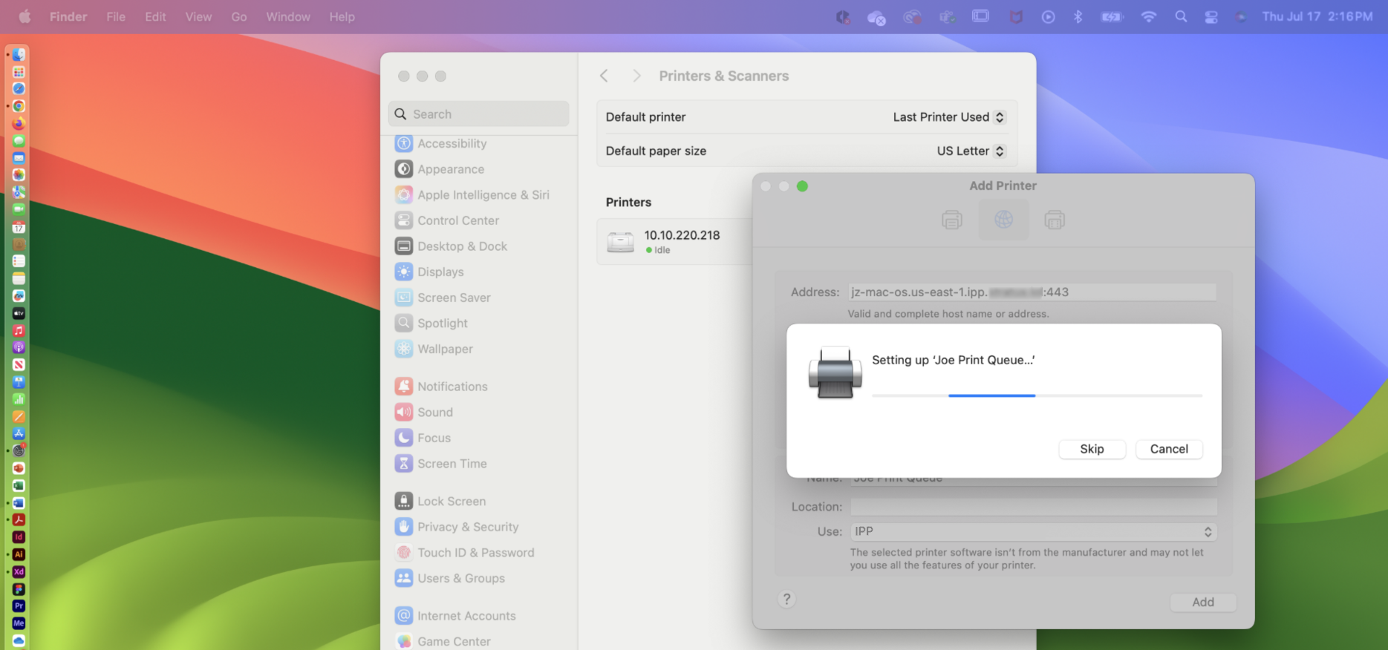
Task: Click Skip in the printer setup dialog
Action: 1092,449
